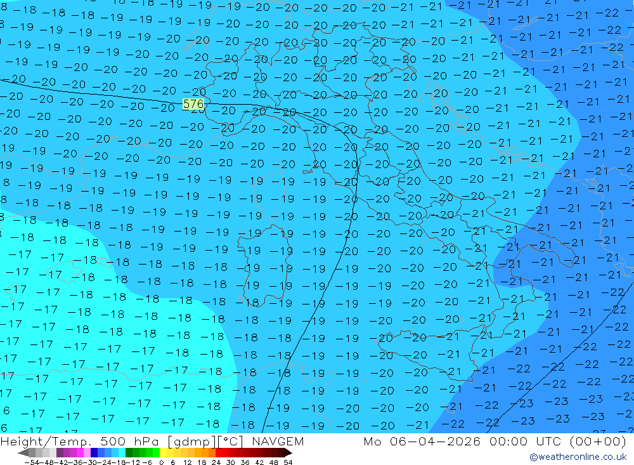Click the '-54' legend scale label
This screenshot has height=465, width=634.
click(x=32, y=462)
